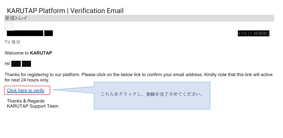Click the "24 hours only" notice text

[35, 80]
